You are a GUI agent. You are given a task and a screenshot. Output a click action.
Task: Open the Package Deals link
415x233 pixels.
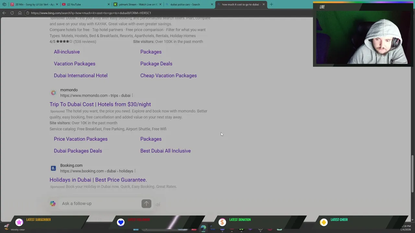tap(156, 64)
